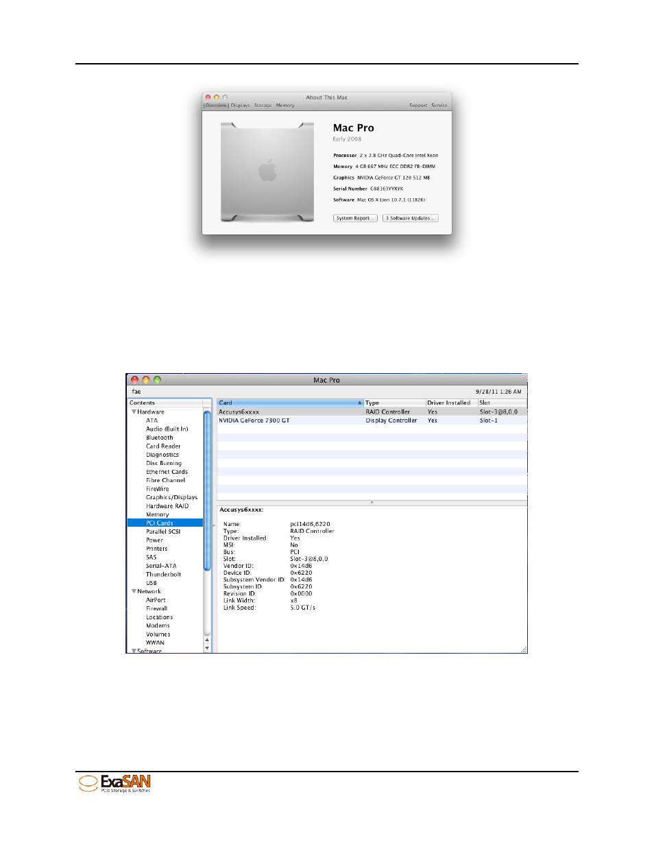654x847 pixels.
Task: Click the 3 Software Updates button
Action: pyautogui.click(x=410, y=218)
